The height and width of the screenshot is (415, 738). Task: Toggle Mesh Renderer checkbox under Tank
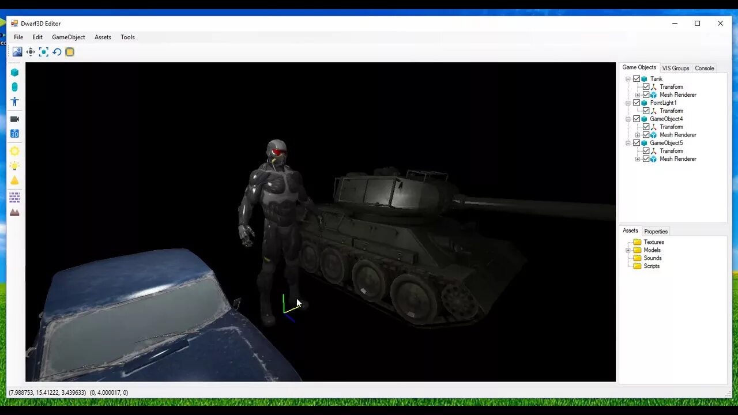[x=646, y=95]
